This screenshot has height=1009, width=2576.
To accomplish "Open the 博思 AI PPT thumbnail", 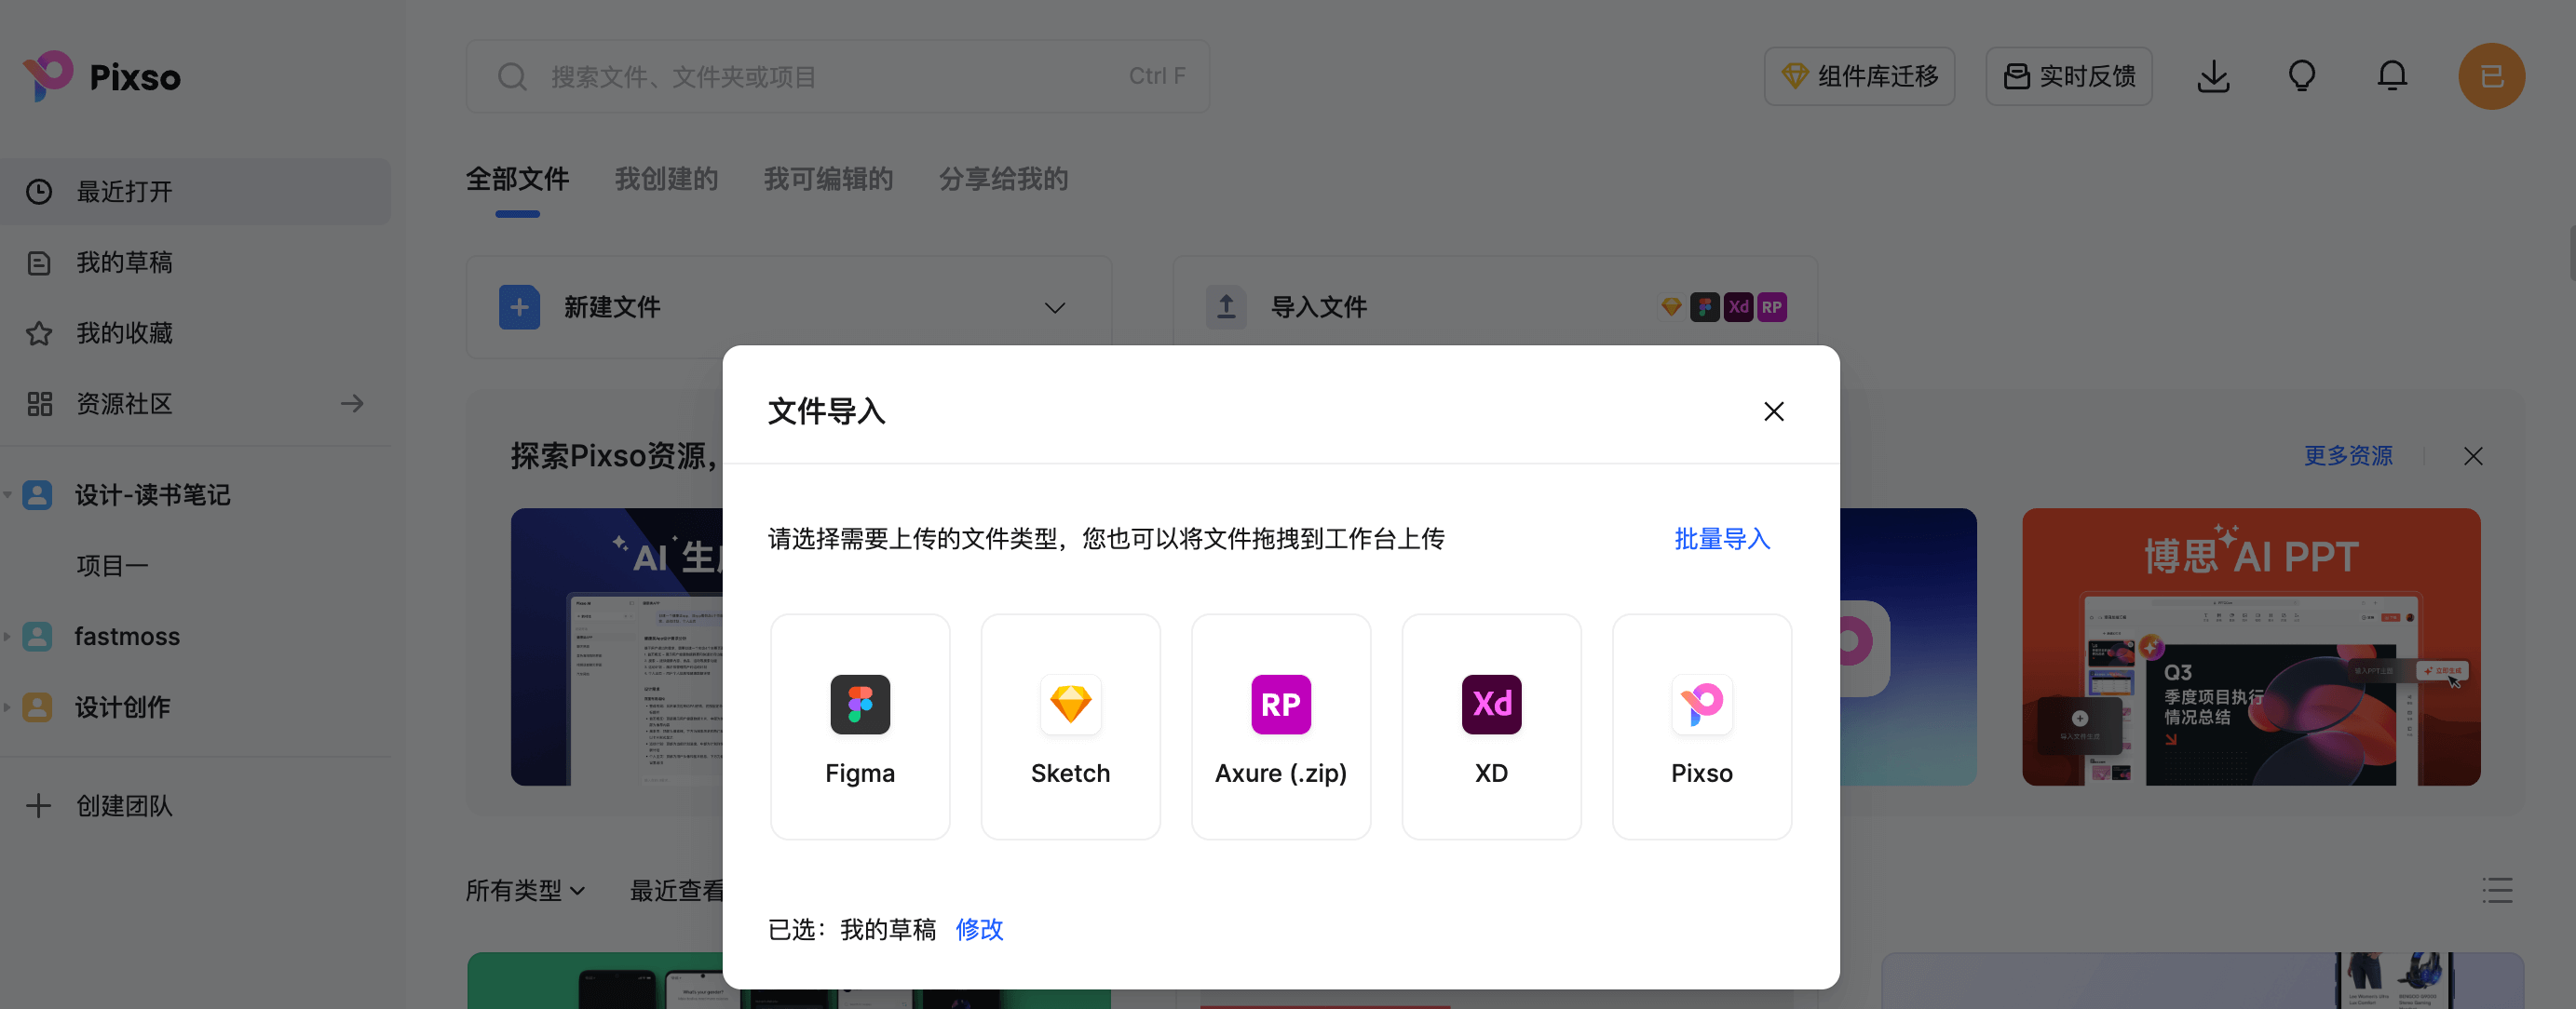I will pos(2250,646).
